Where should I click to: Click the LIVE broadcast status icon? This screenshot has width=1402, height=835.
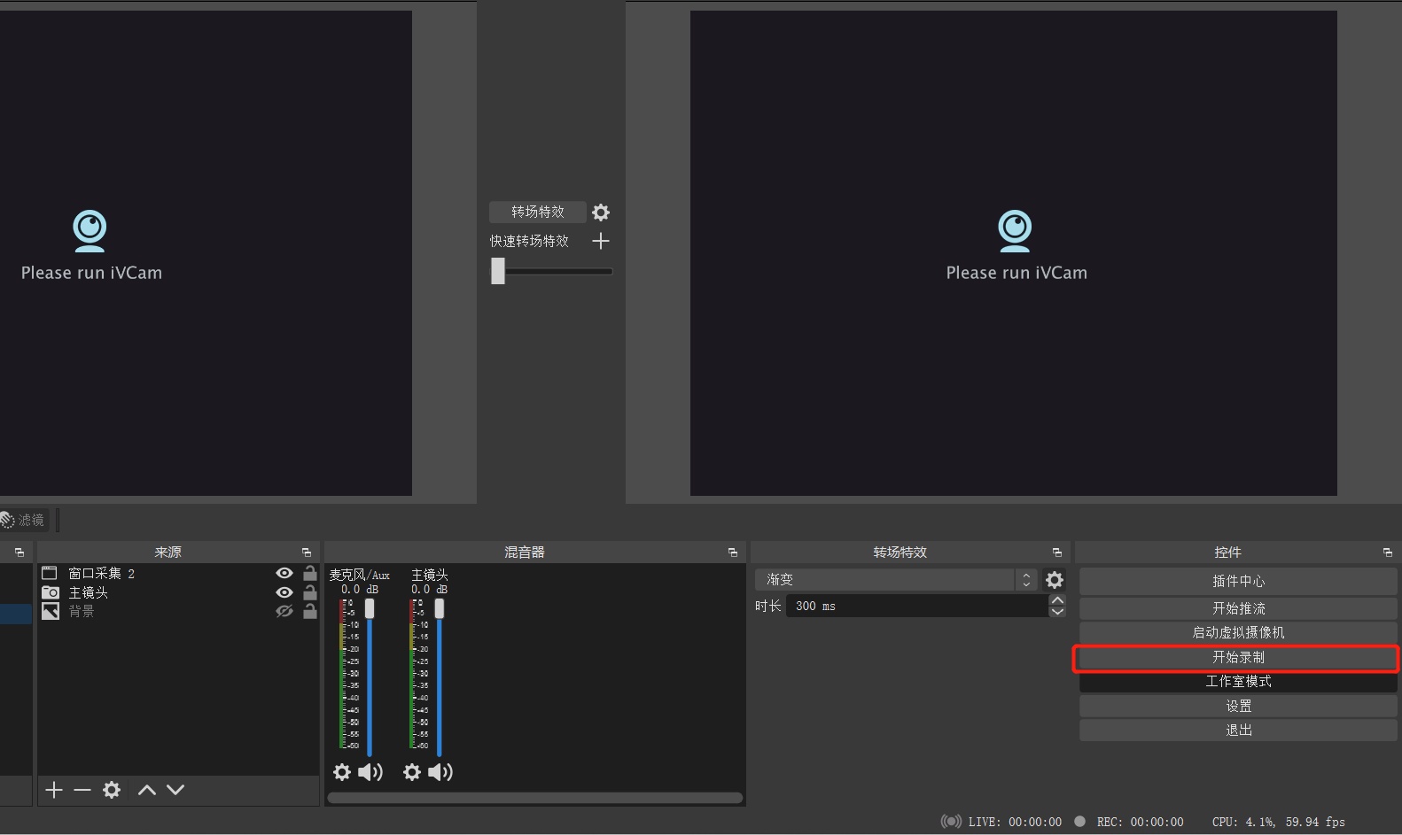(x=951, y=822)
